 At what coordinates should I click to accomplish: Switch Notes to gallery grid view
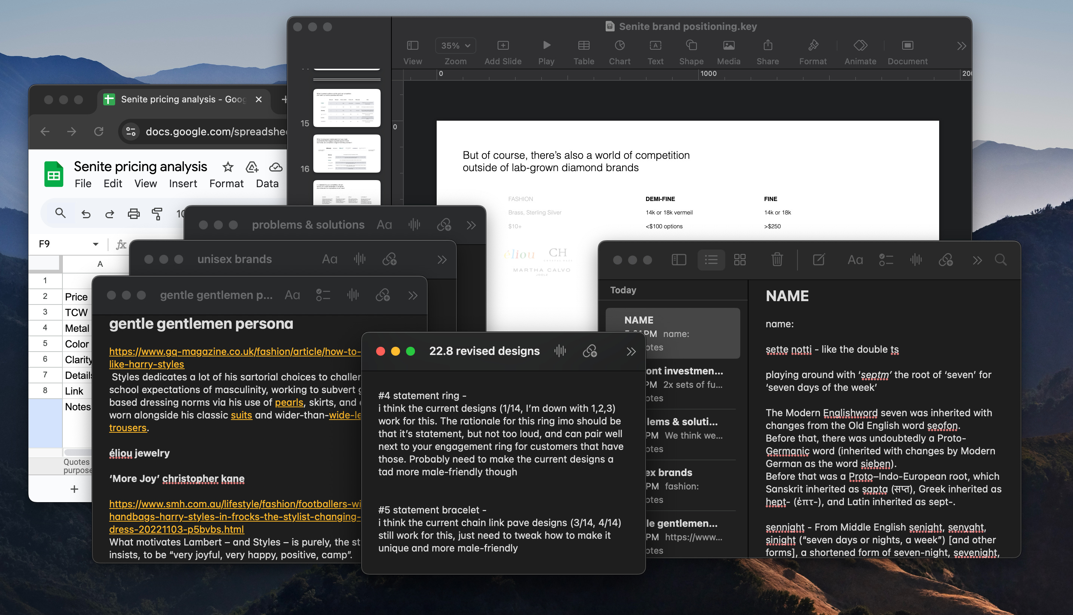(740, 259)
